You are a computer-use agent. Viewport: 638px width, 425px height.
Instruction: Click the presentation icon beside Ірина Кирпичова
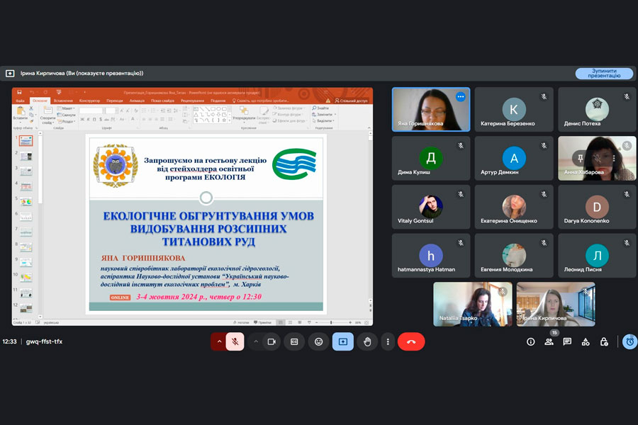pyautogui.click(x=10, y=73)
